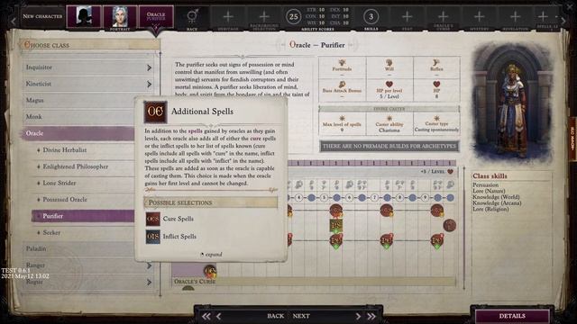Image resolution: width=577 pixels, height=324 pixels.
Task: Open Ability Scores step showing 25
Action: pyautogui.click(x=293, y=16)
